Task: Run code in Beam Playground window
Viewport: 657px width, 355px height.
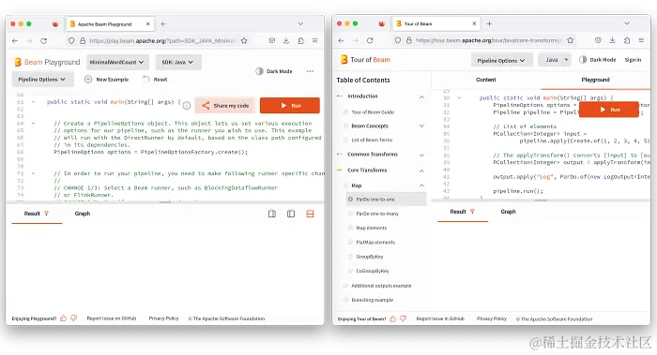Action: coord(289,105)
